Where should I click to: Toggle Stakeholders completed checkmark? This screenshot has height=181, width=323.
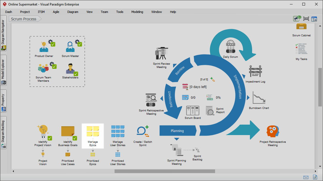(x=76, y=74)
